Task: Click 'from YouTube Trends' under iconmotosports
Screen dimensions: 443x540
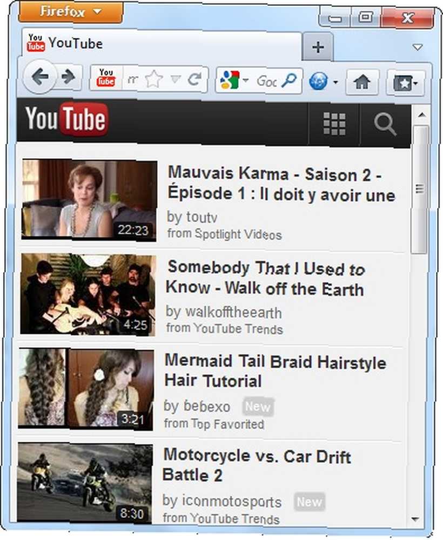Action: click(221, 518)
